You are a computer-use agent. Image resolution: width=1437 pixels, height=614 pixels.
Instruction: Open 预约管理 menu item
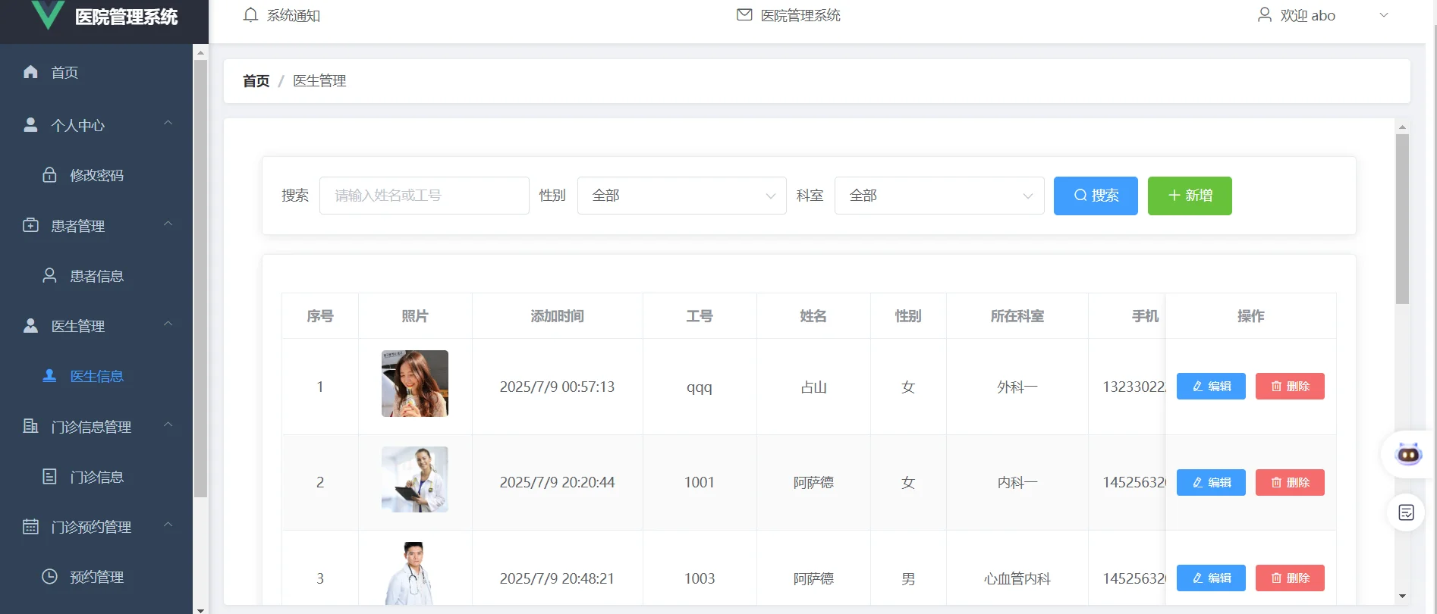96,577
